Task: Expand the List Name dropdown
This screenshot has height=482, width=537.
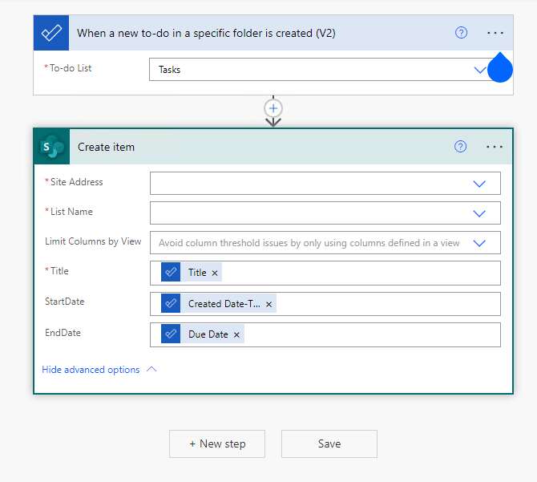Action: click(x=479, y=213)
